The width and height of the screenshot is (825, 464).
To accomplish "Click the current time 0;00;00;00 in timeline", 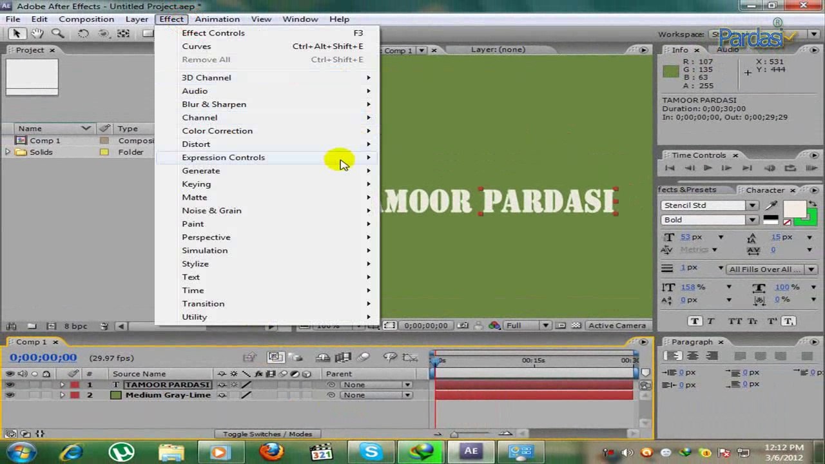I will pyautogui.click(x=43, y=358).
